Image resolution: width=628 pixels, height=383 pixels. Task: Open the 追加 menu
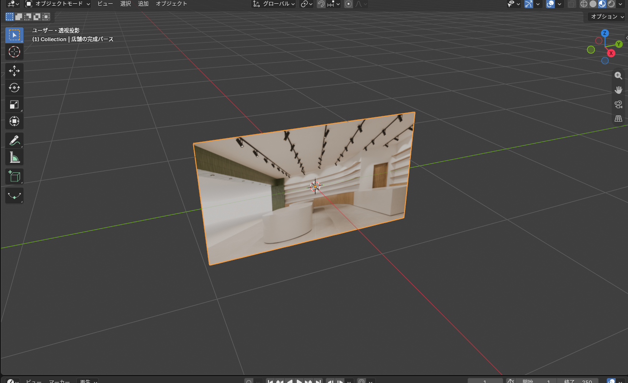[x=143, y=4]
